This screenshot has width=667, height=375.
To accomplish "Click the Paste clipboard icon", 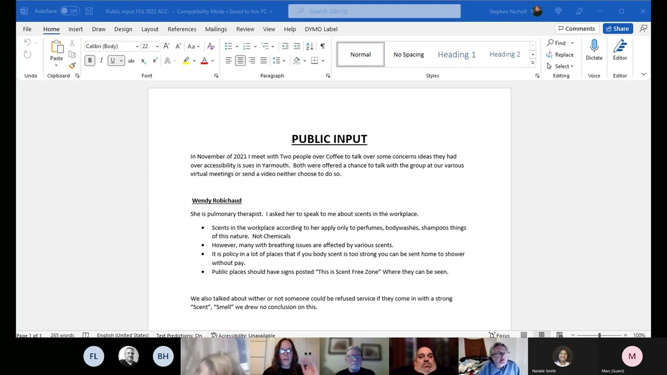I will [56, 47].
